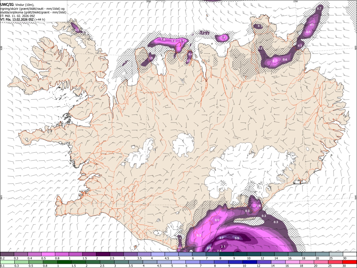Click the 3.5 precipitation value on the map
Image resolution: width=357 pixels, height=268 pixels.
pyautogui.click(x=237, y=238)
